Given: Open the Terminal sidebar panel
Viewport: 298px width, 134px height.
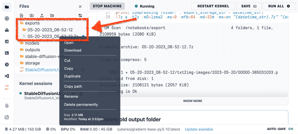Looking at the screenshot, I should tap(7, 53).
